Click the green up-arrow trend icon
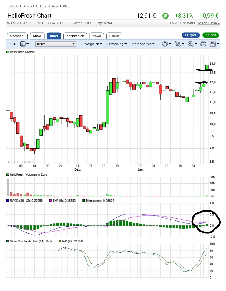This screenshot has height=291, width=226. click(x=165, y=16)
